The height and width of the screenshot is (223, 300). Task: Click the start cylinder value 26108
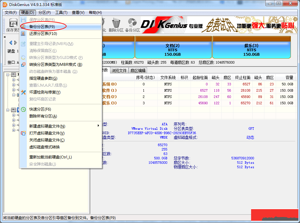tap(203, 97)
